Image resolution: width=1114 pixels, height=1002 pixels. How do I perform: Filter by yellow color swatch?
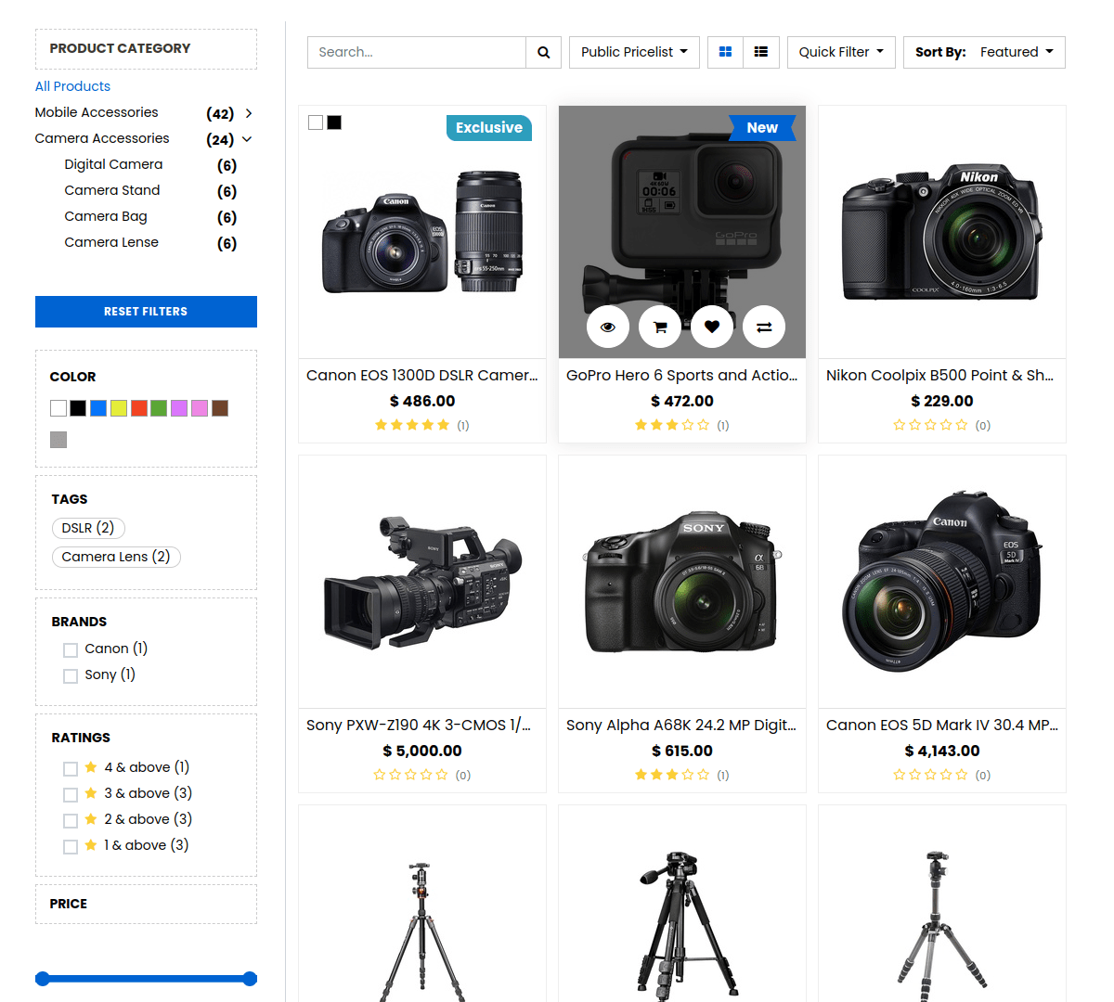tap(119, 408)
